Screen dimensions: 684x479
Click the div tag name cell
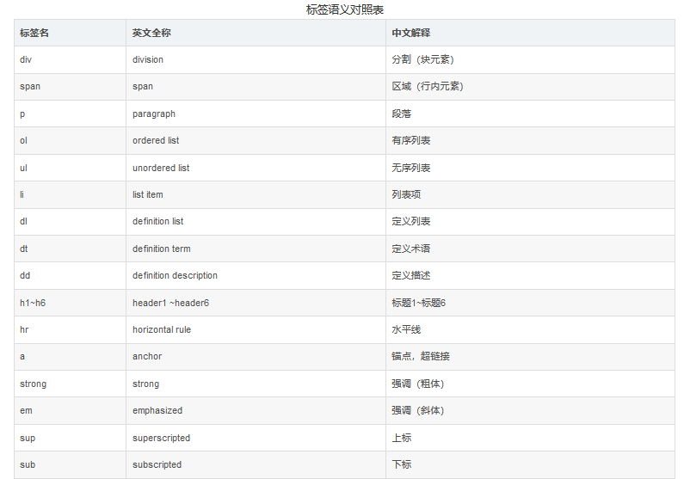tap(71, 59)
